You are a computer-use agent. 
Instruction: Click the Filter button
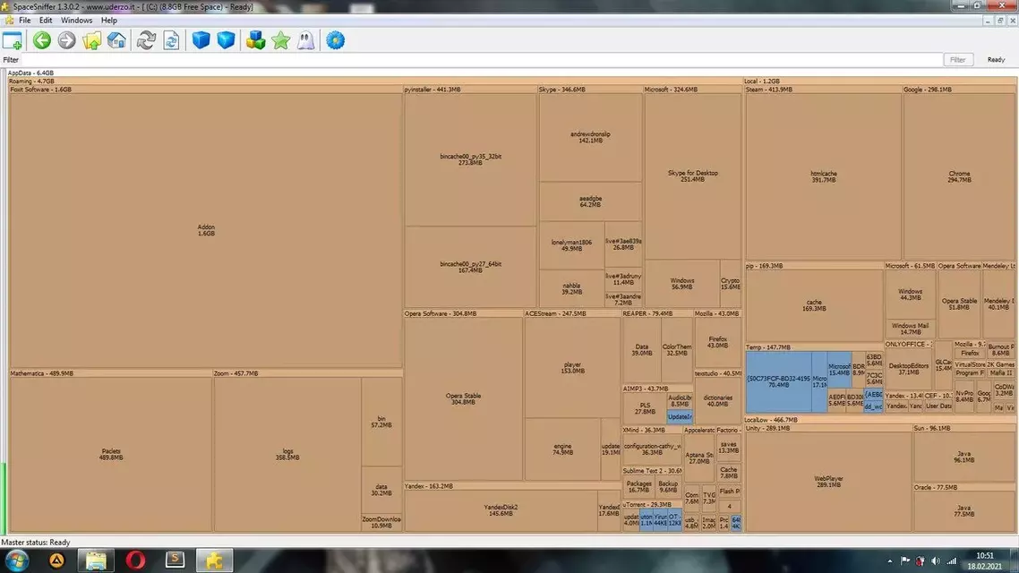click(x=958, y=59)
